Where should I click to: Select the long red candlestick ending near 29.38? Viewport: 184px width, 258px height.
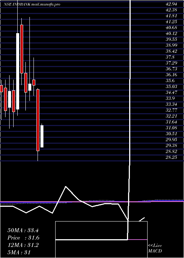pos(38,120)
